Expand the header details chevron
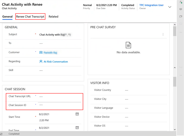184x136 pixels. [x=170, y=7]
